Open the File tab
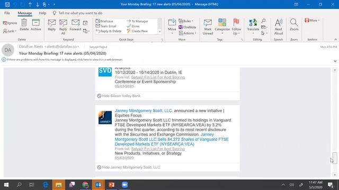The height and width of the screenshot is (190, 339). point(7,13)
